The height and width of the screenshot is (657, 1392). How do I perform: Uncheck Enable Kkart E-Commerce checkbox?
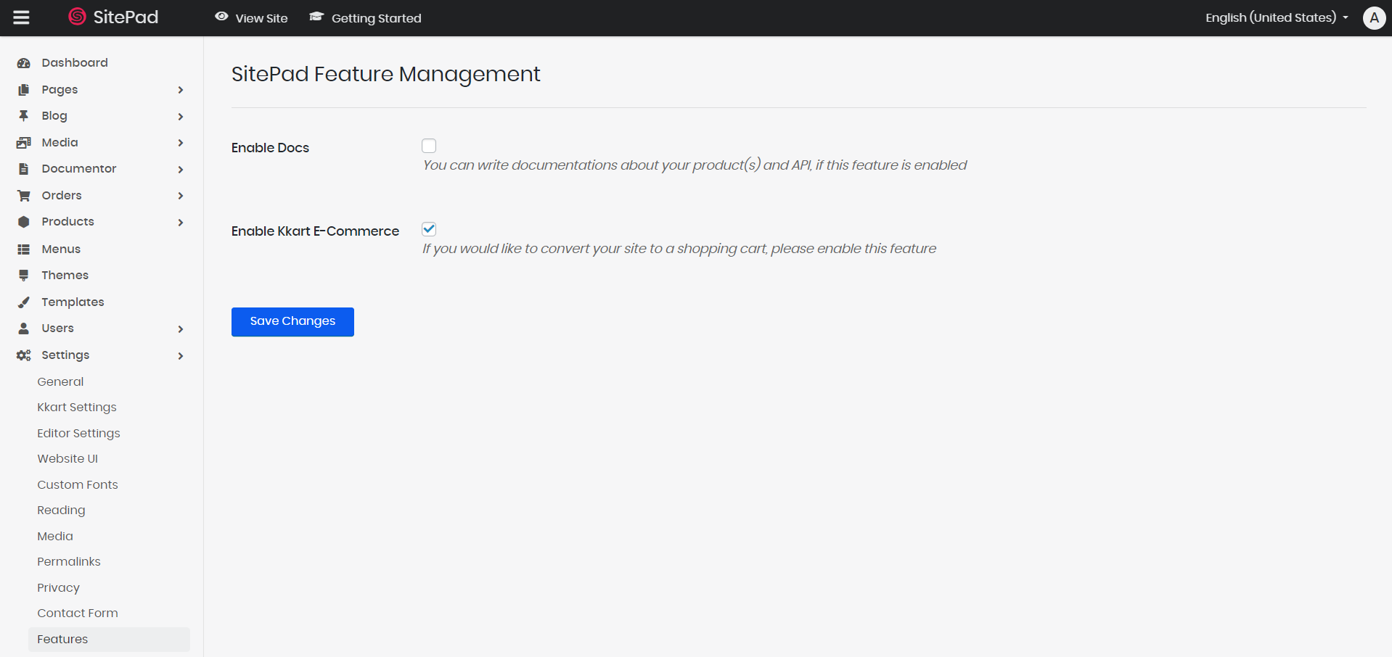(429, 229)
